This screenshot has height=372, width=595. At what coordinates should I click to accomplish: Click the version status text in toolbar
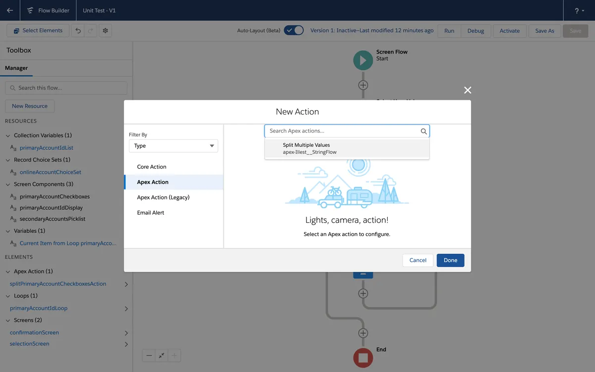coord(372,30)
